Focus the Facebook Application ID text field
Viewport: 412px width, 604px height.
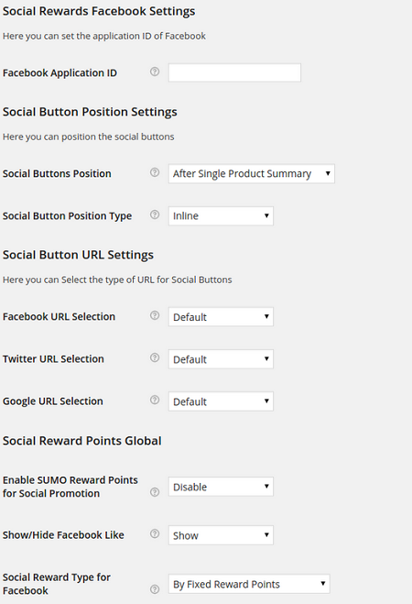click(234, 72)
